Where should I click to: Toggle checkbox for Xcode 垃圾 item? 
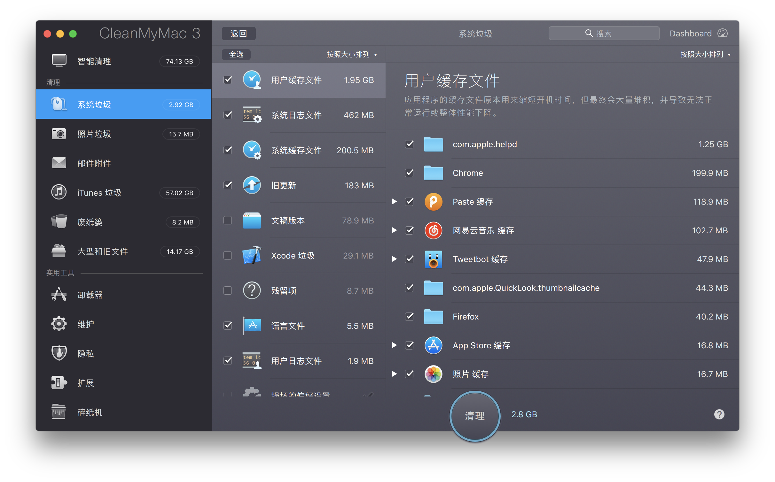tap(229, 255)
